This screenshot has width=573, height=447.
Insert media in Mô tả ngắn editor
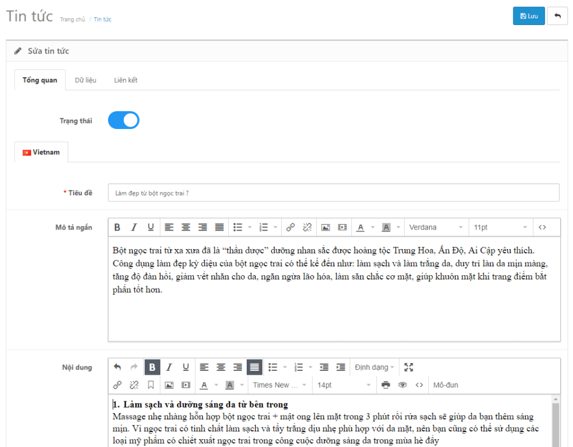pos(342,227)
